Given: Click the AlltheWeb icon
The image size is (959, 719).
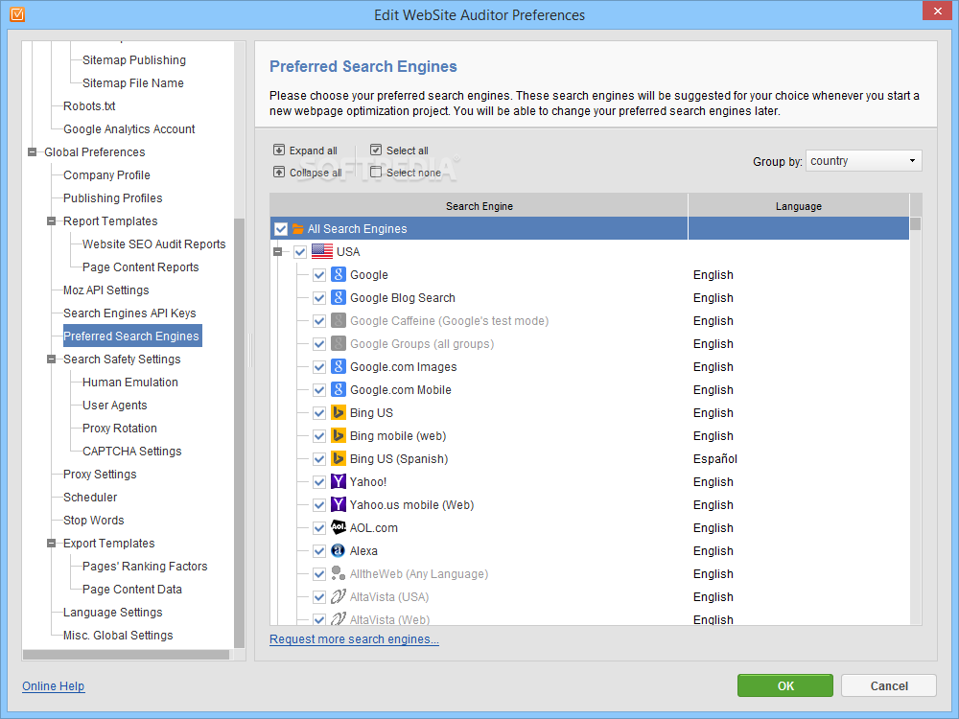Looking at the screenshot, I should (339, 573).
